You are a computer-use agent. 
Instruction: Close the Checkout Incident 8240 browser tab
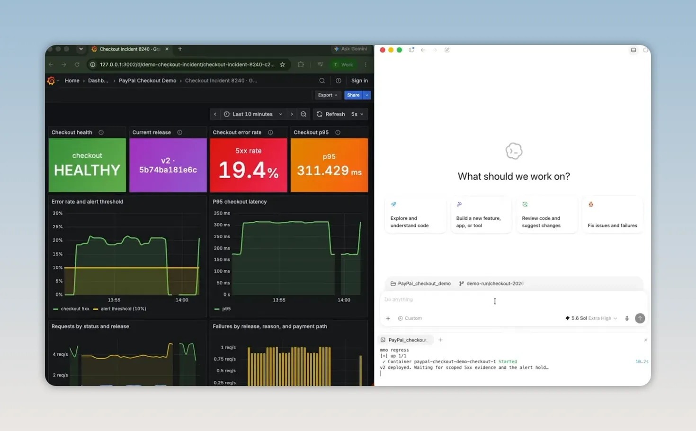167,49
